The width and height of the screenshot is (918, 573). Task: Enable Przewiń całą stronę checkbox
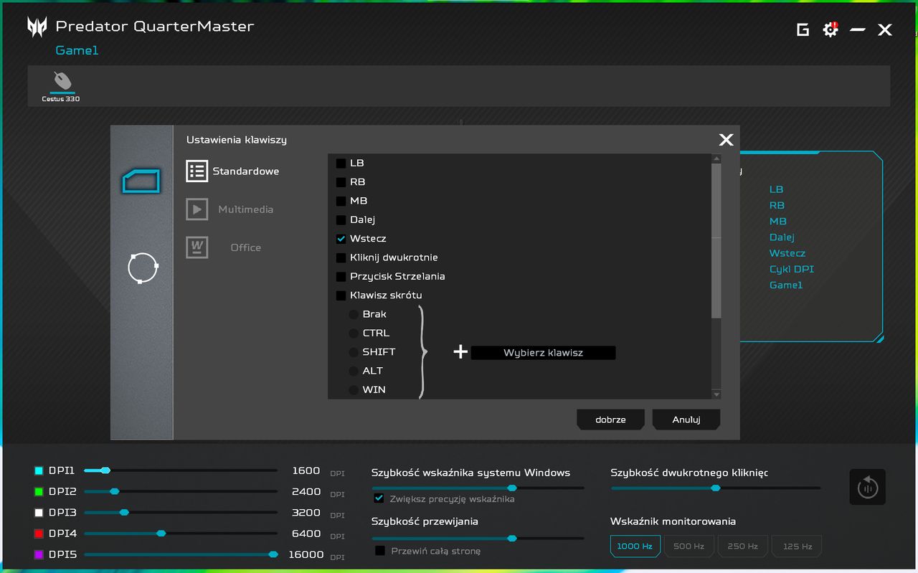click(381, 551)
